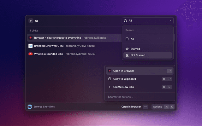
Task: Click the back arrow button
Action: coord(31,21)
